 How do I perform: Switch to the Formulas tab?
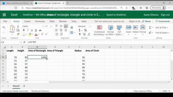pyautogui.click(x=40, y=21)
